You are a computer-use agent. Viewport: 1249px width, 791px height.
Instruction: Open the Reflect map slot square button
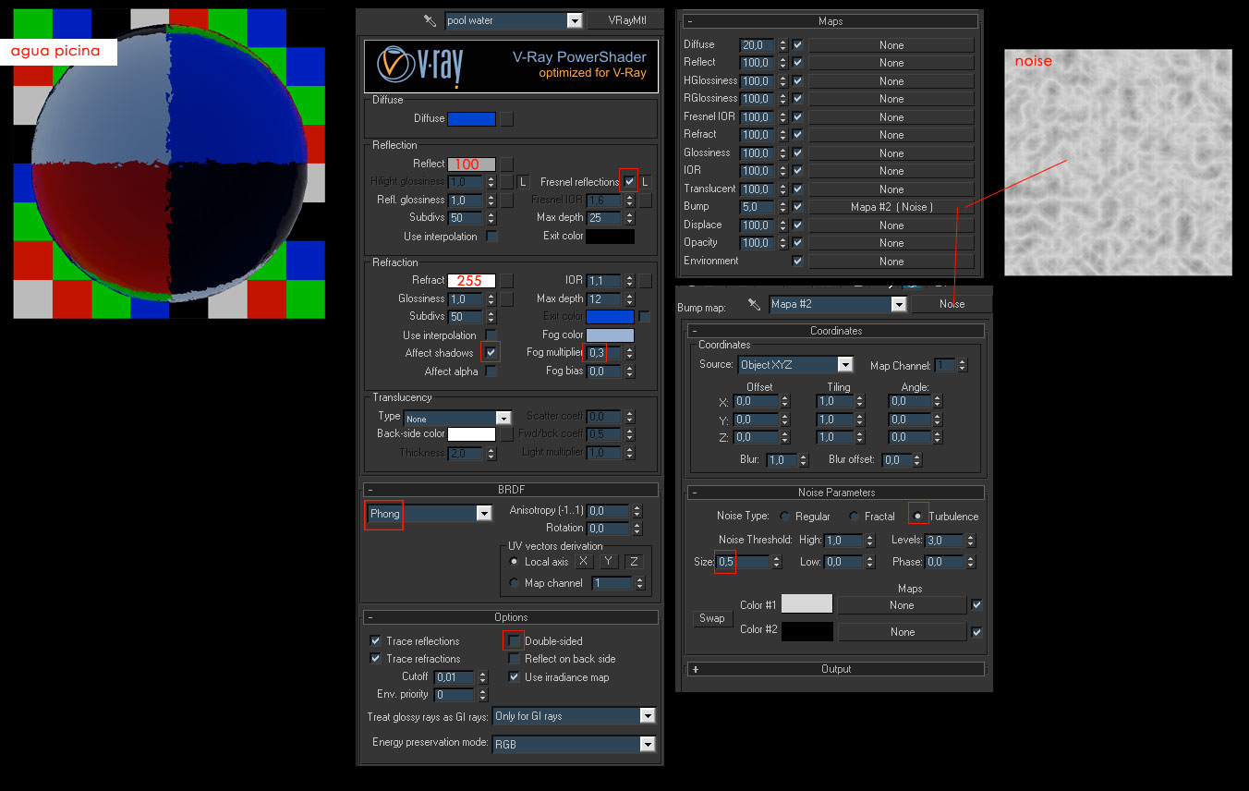pos(507,164)
